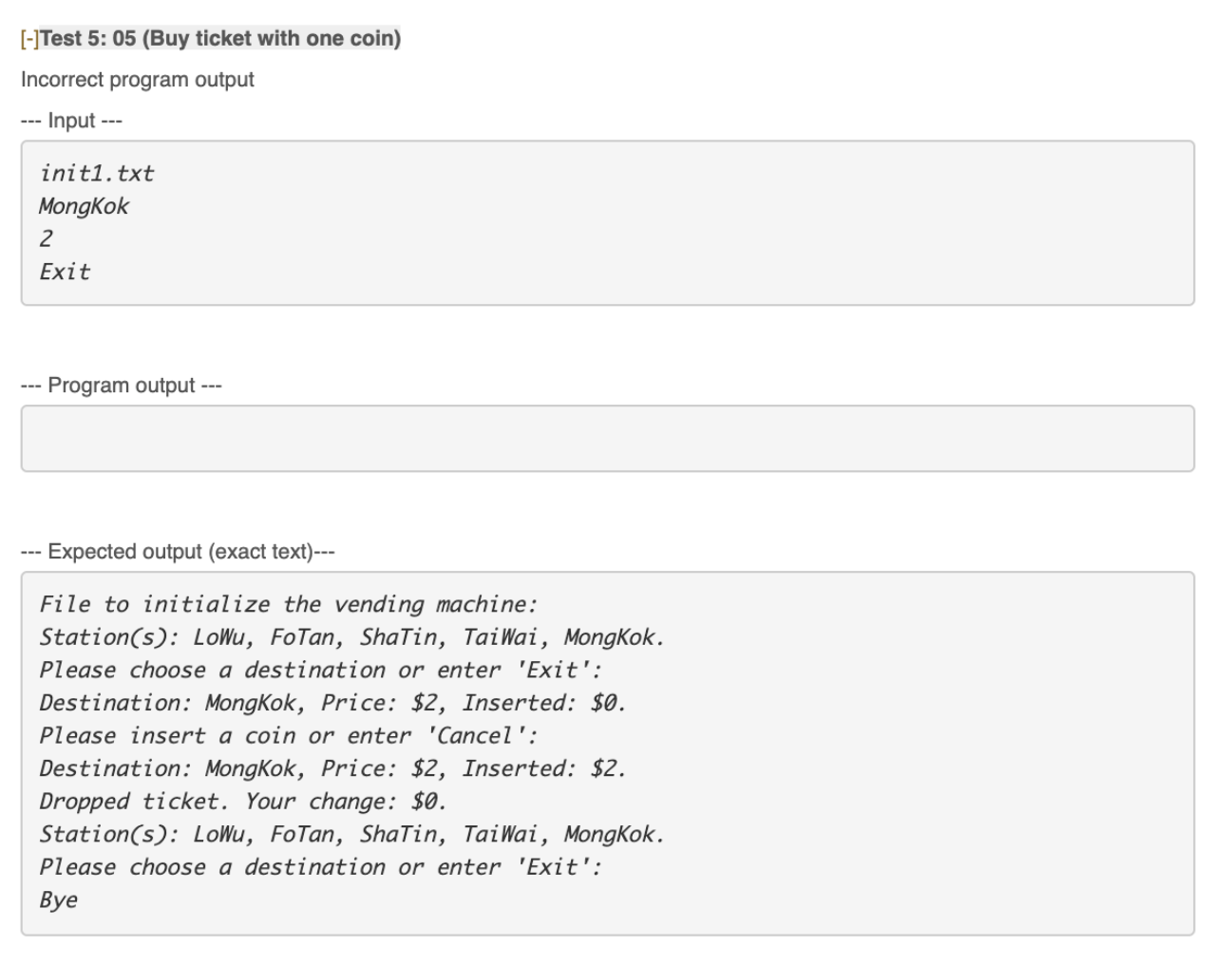Screen dimensions: 1214x965
Task: Click the Expected output (exact text) label
Action: tap(179, 552)
